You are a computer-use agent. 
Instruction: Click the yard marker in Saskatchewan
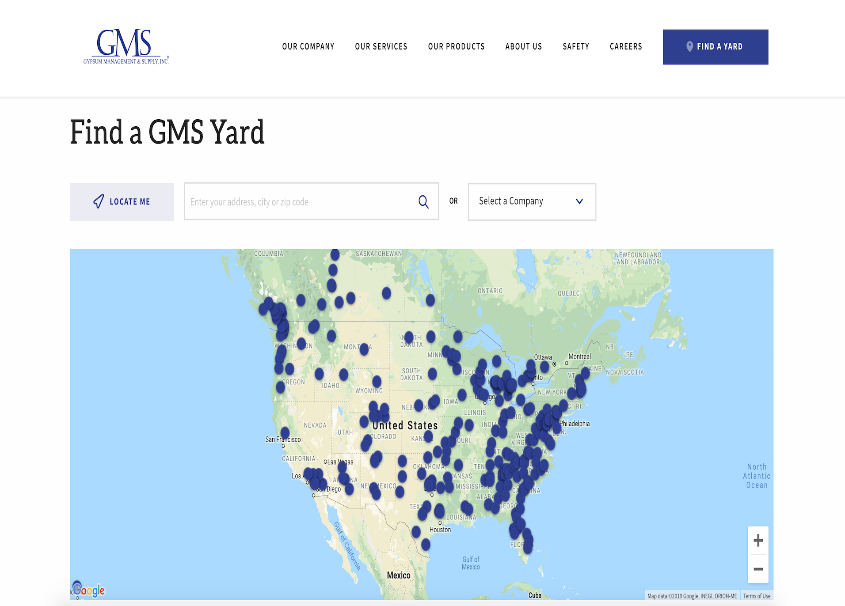click(x=386, y=293)
